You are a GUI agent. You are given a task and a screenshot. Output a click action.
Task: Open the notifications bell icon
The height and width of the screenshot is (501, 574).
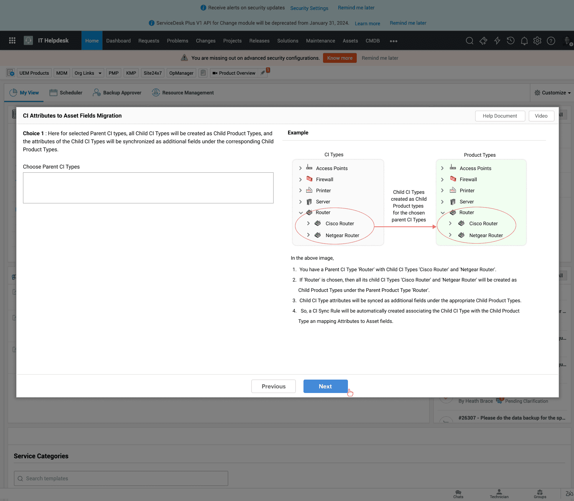click(524, 41)
